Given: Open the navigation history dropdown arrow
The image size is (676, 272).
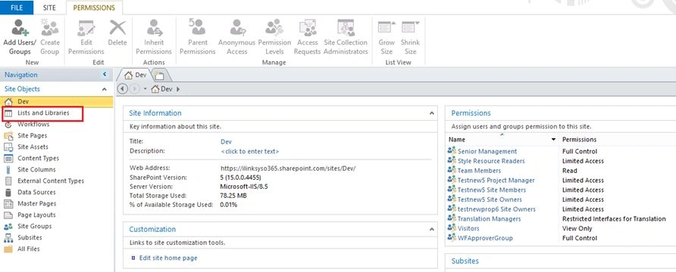Looking at the screenshot, I should (146, 89).
